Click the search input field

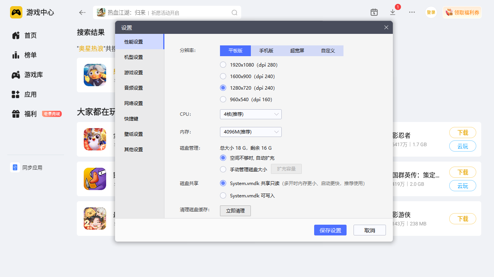pos(166,13)
